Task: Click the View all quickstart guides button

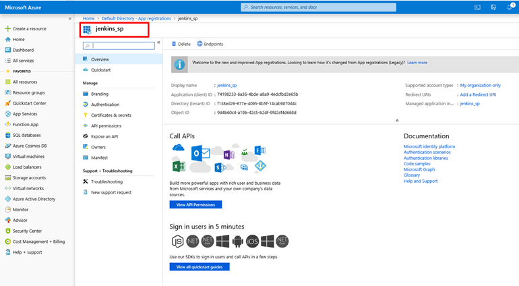Action: pyautogui.click(x=200, y=267)
